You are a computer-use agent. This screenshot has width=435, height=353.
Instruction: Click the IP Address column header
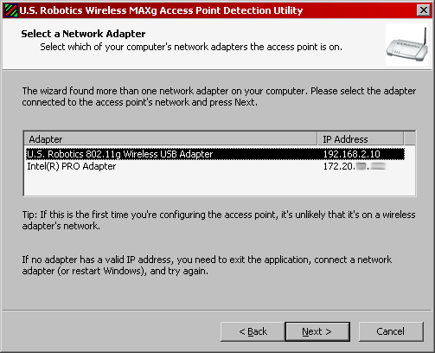(361, 139)
